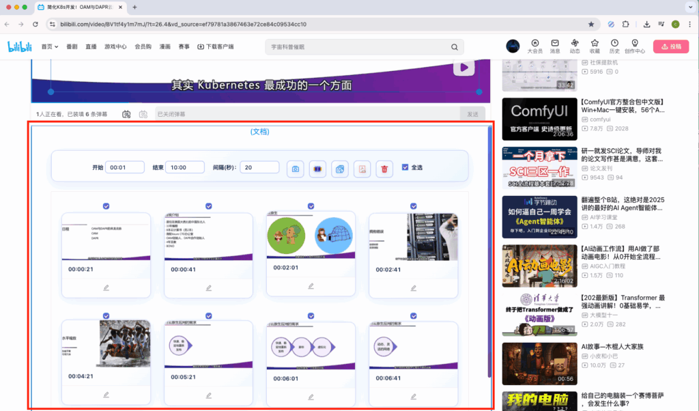The width and height of the screenshot is (699, 411).
Task: Open the 游戏中心 navigation menu item
Action: pyautogui.click(x=115, y=47)
